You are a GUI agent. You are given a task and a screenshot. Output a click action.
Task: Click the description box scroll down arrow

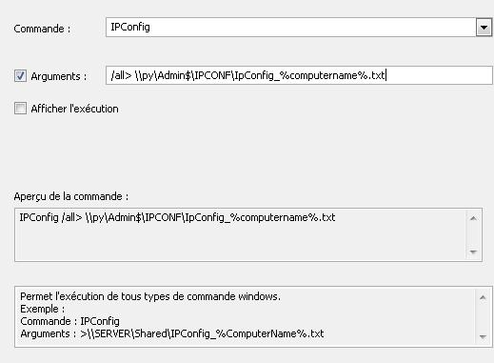click(483, 337)
